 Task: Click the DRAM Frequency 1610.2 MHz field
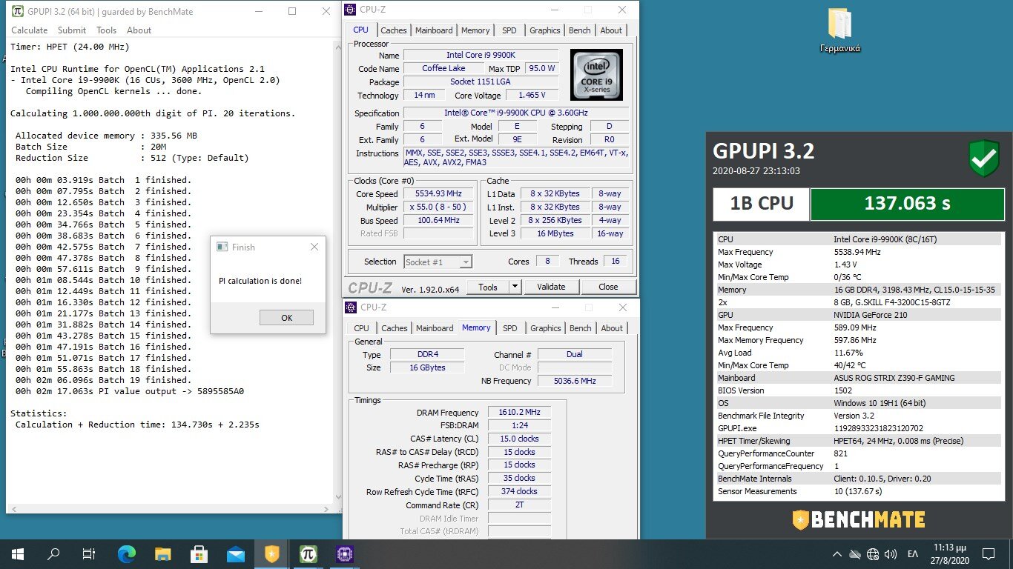pos(519,412)
